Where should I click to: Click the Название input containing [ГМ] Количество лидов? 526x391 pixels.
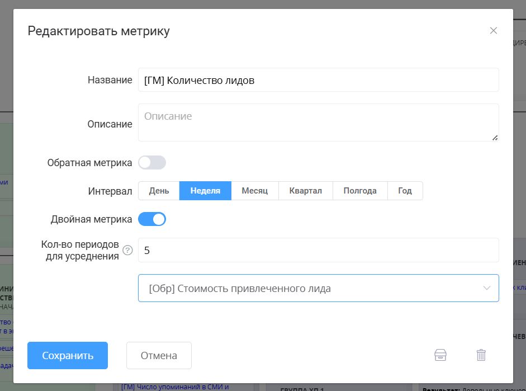(319, 79)
